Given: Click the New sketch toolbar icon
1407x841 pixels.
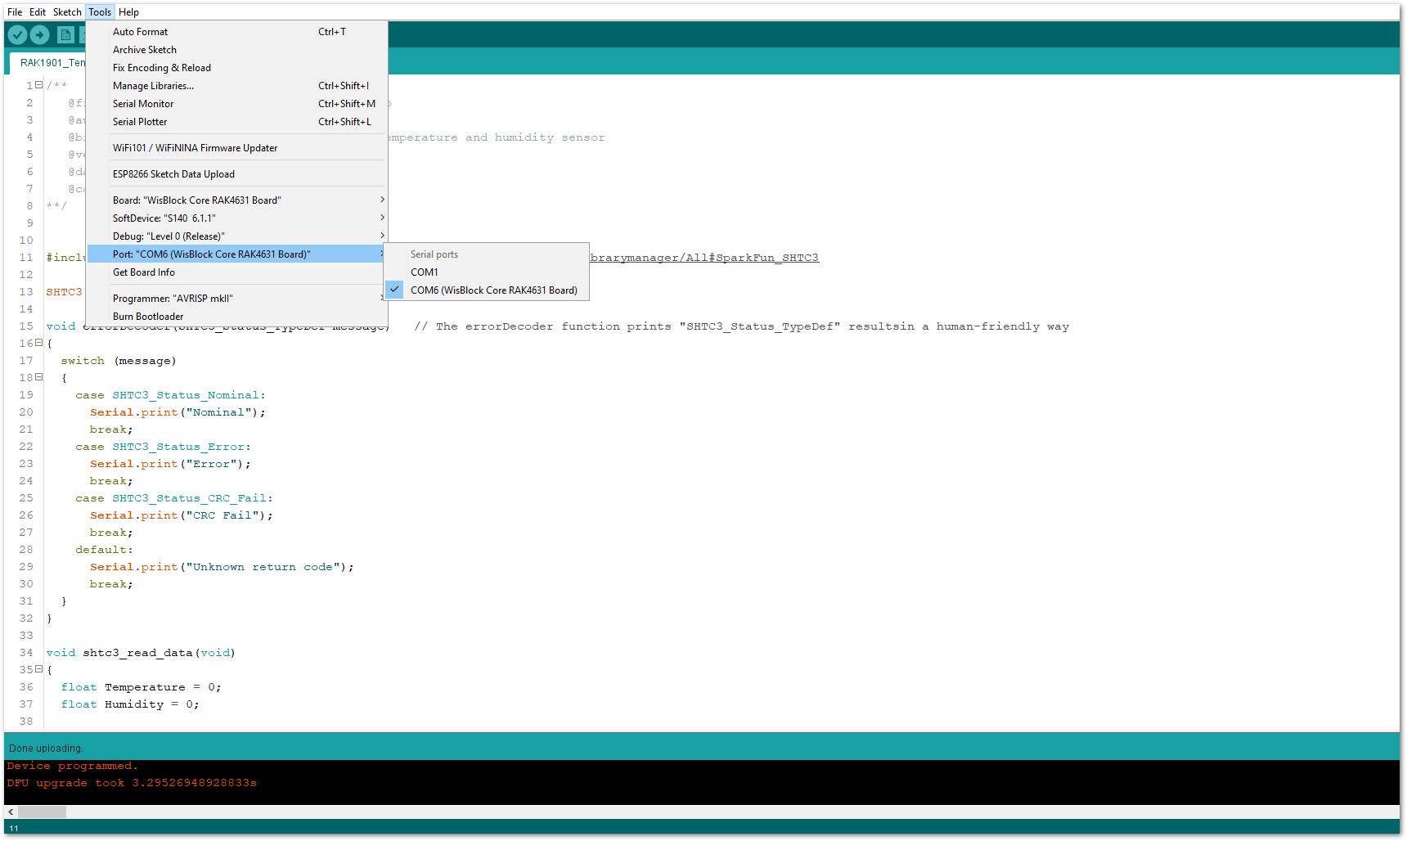Looking at the screenshot, I should pos(65,35).
